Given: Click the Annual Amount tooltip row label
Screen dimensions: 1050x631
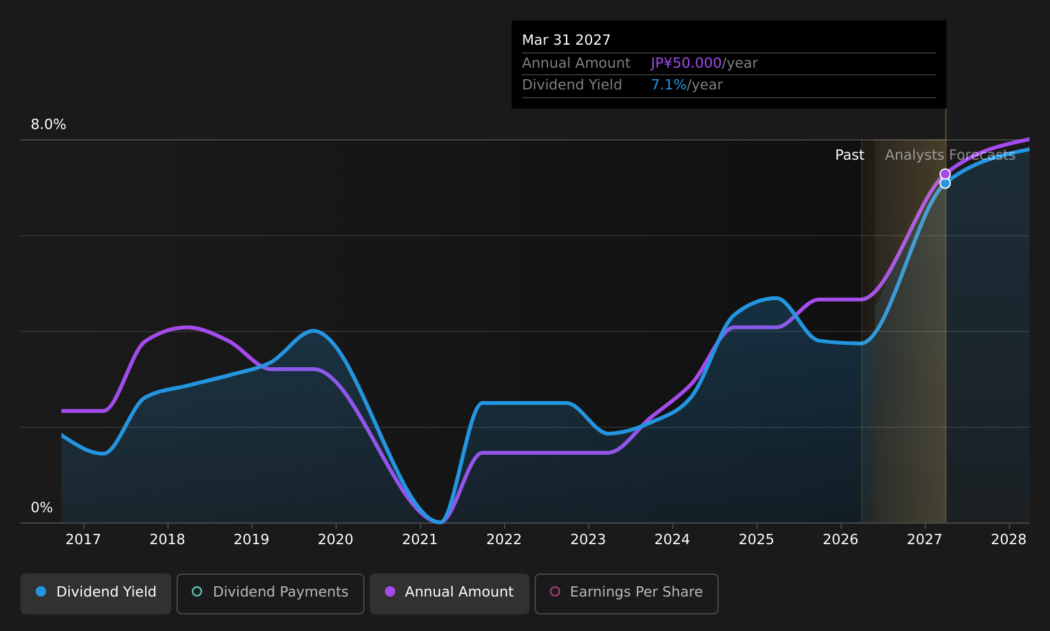Looking at the screenshot, I should click(x=576, y=63).
